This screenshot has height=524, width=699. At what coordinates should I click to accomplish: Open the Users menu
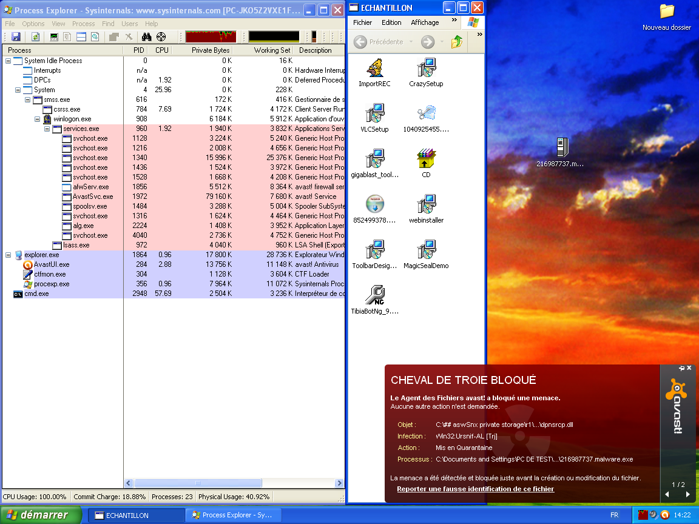click(x=130, y=24)
